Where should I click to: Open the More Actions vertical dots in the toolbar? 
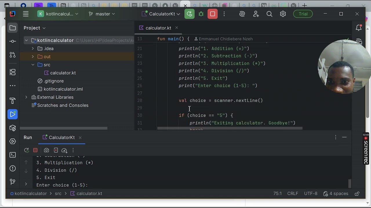click(x=224, y=14)
